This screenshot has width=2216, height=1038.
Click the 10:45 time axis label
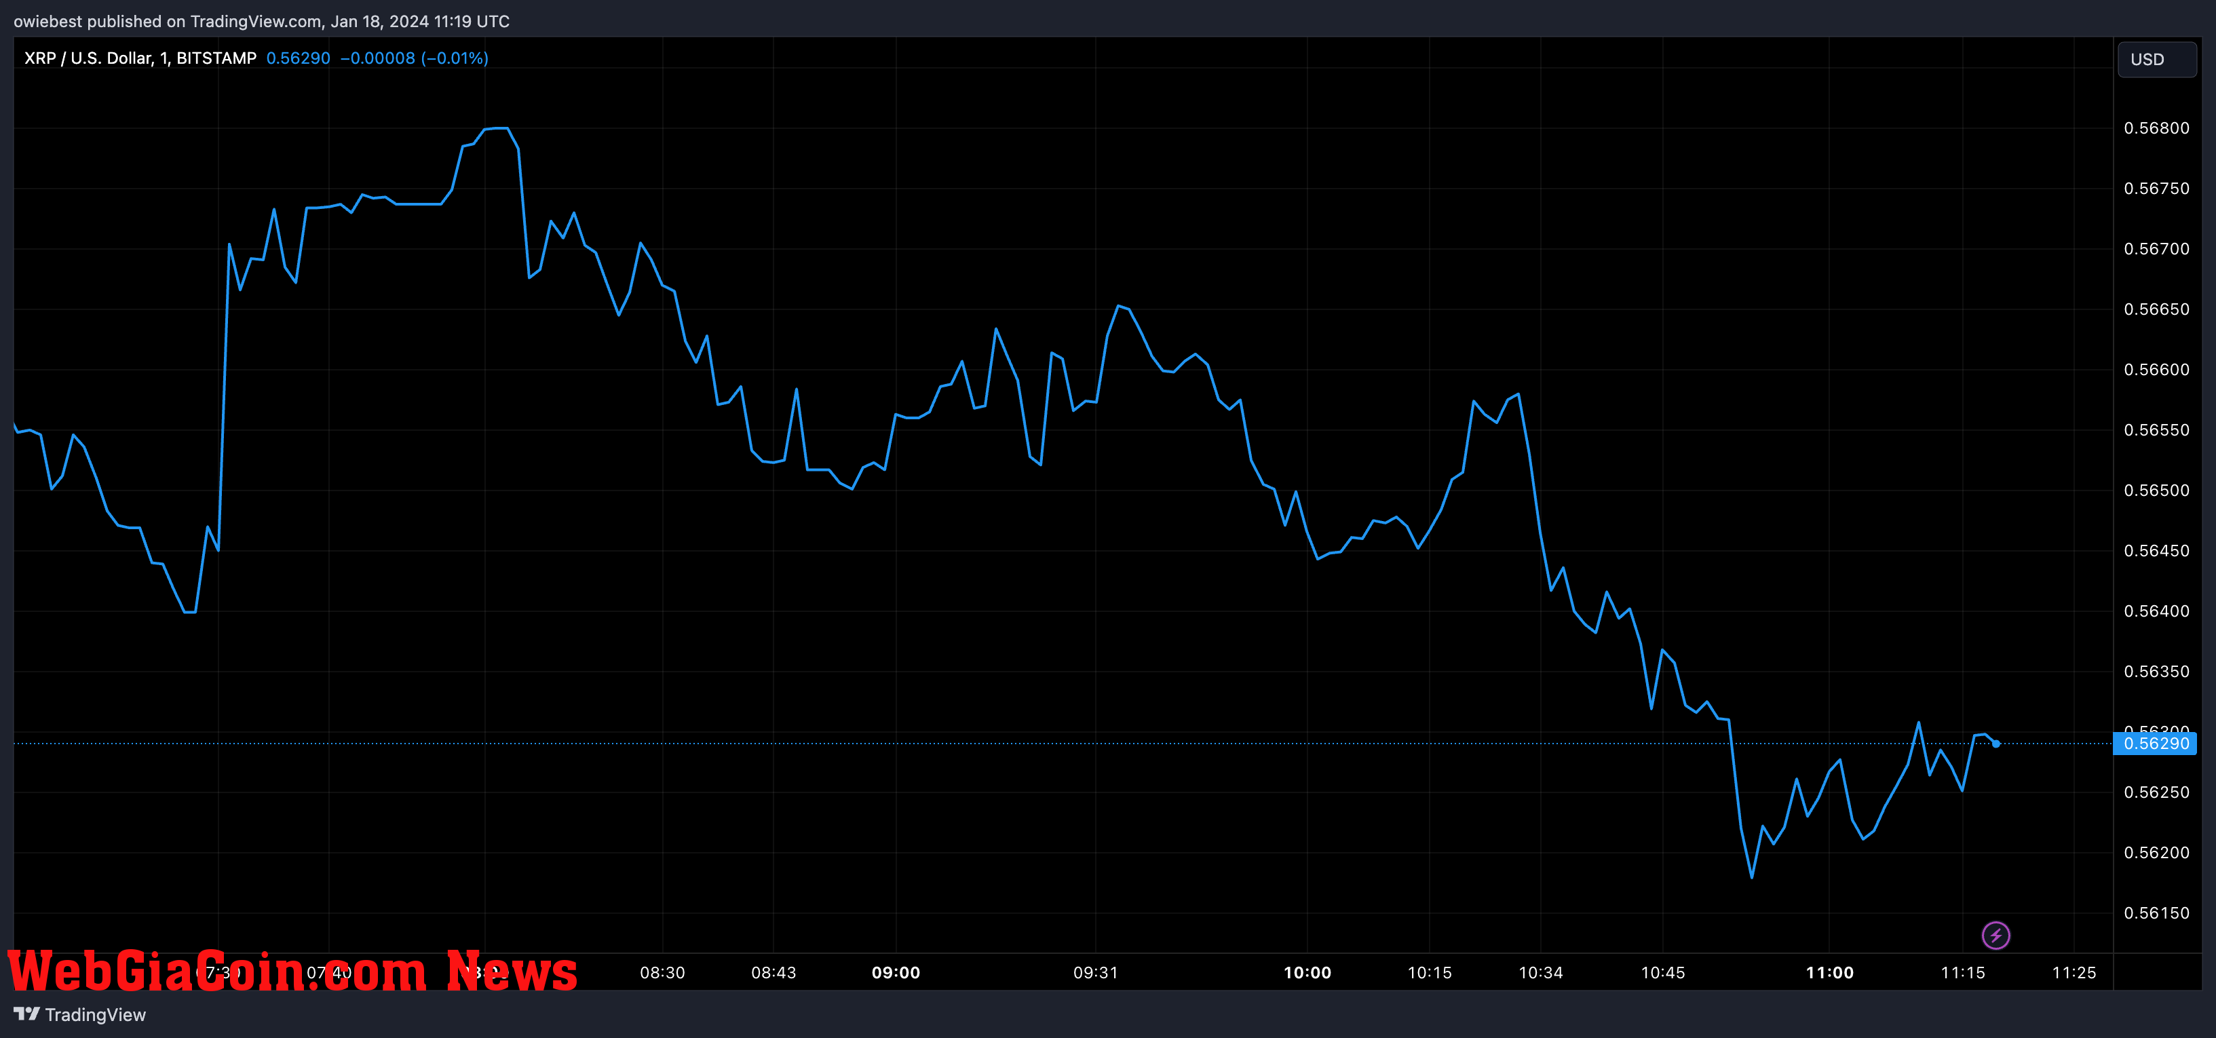(x=1662, y=973)
